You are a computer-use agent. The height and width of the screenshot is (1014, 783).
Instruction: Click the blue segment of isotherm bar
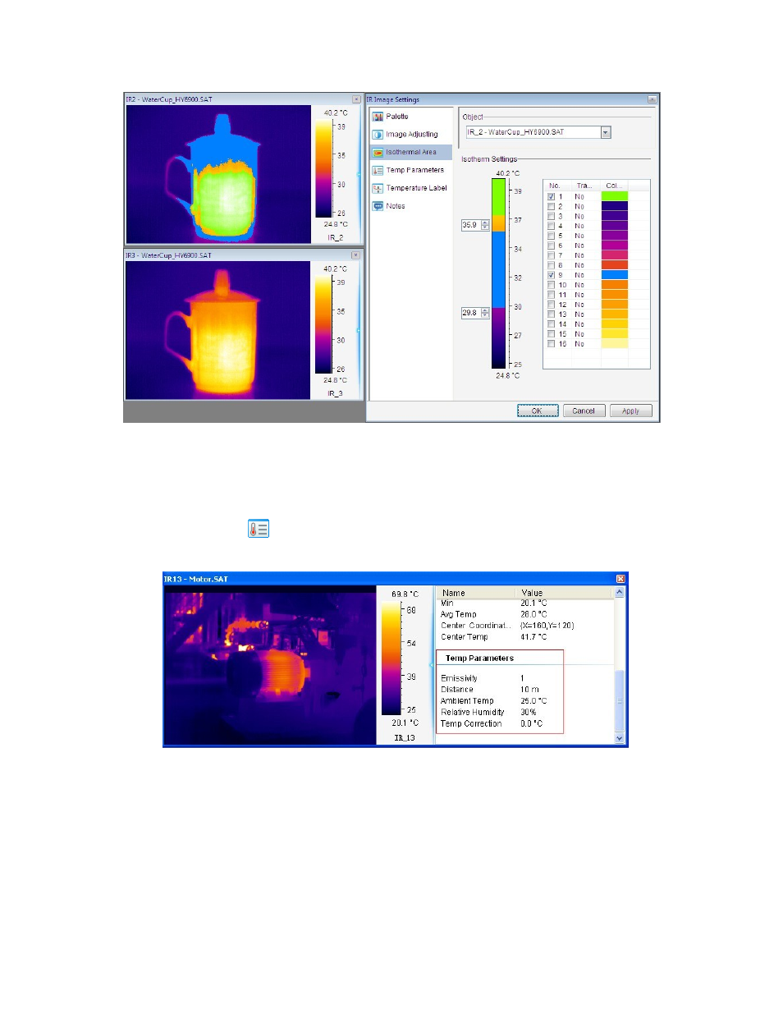(498, 270)
